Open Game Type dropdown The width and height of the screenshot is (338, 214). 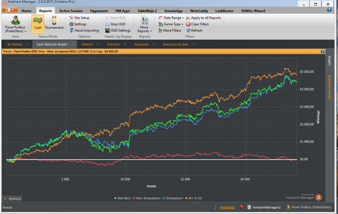point(170,24)
